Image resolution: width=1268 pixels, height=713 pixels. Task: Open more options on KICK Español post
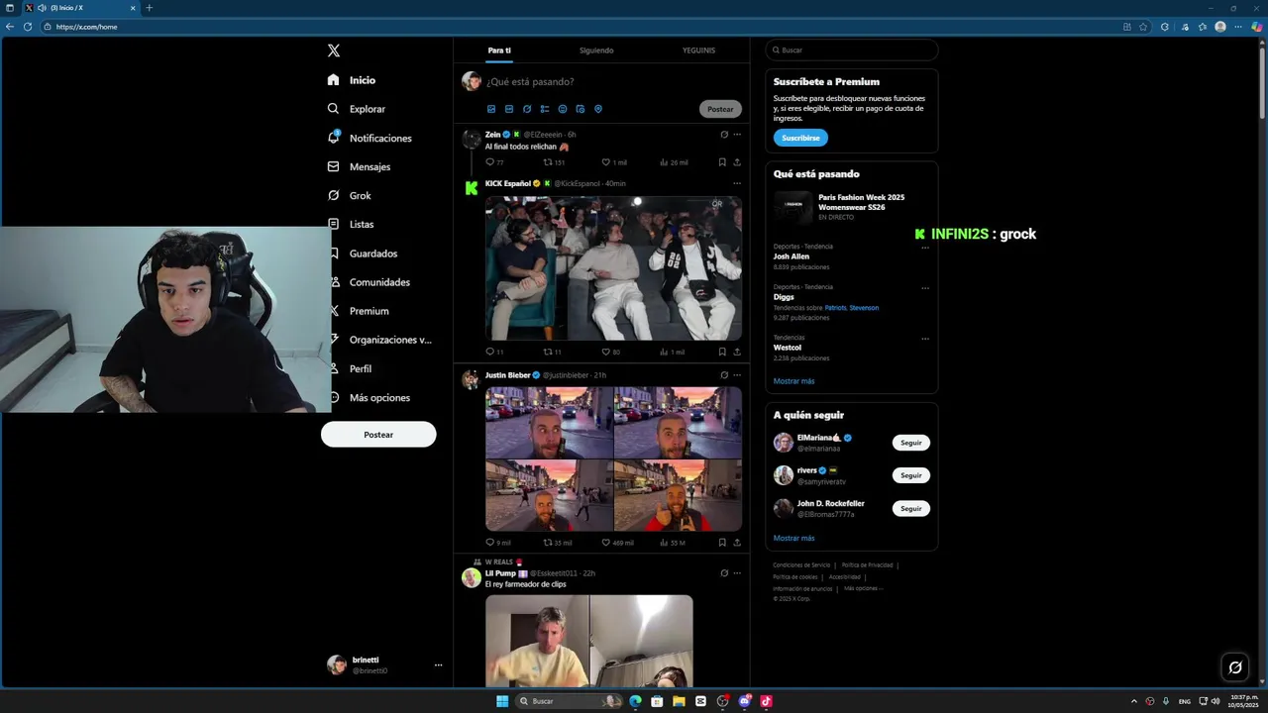[x=737, y=183]
